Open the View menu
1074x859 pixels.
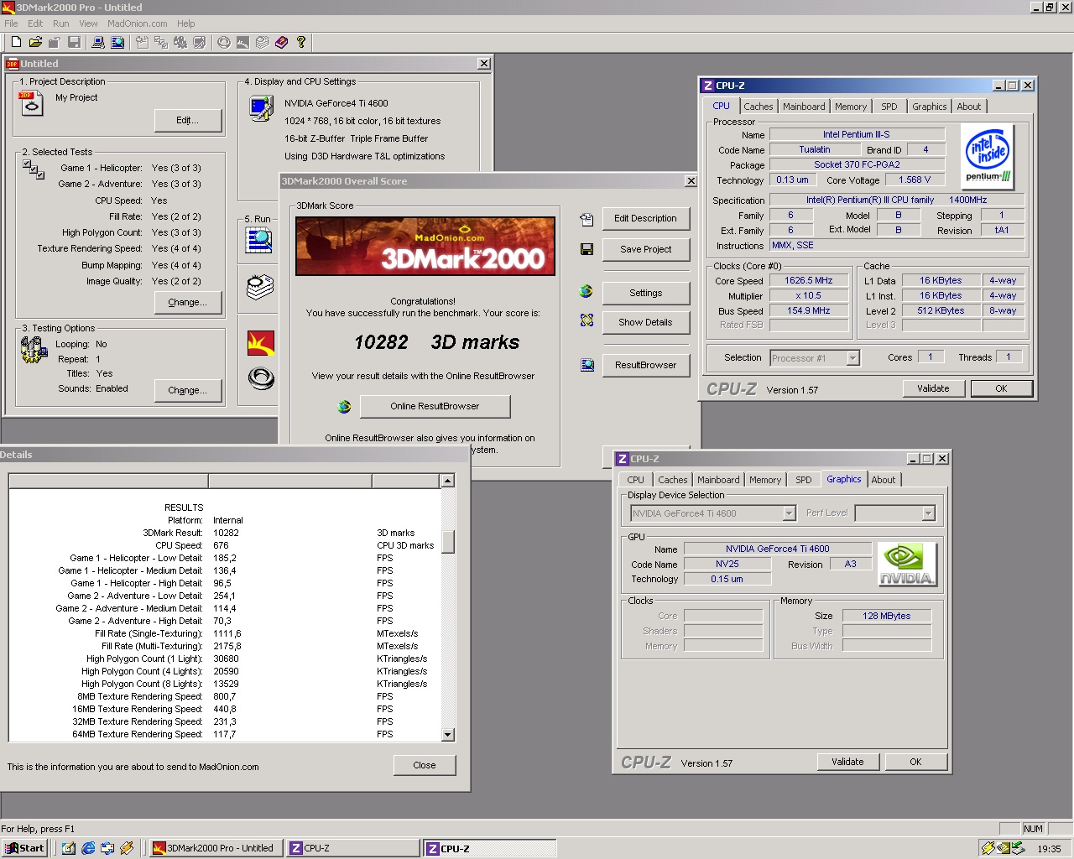(88, 23)
